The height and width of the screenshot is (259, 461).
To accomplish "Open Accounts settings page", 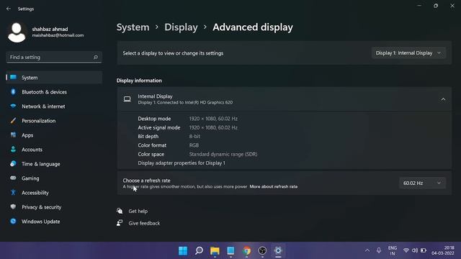I will point(54,150).
